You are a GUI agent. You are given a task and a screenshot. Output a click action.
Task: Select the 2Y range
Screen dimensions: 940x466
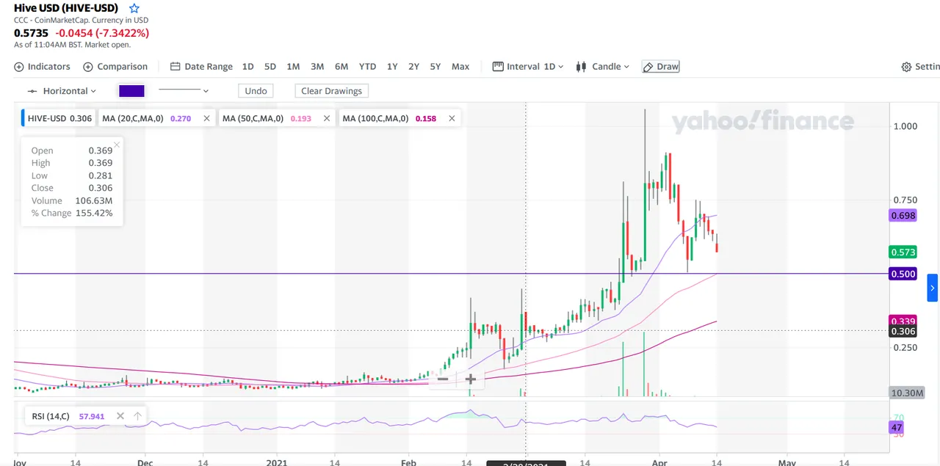coord(414,67)
